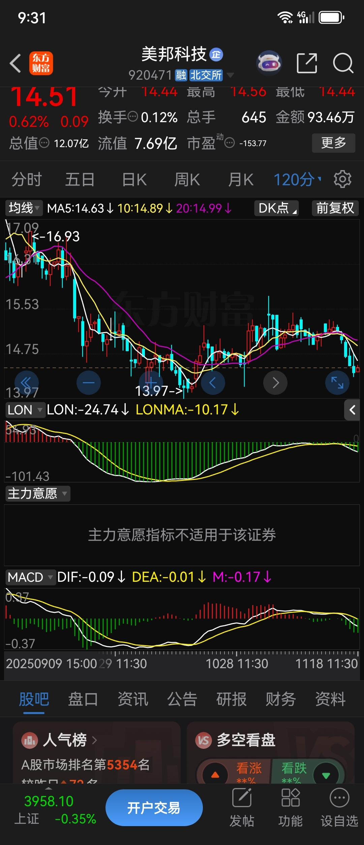Tap the 人气榜 ranking icon

tap(30, 740)
